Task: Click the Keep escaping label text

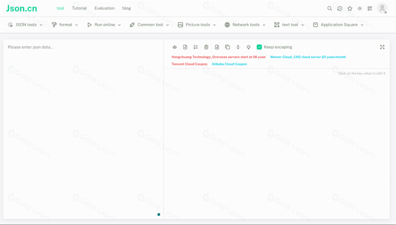Action: pos(278,47)
